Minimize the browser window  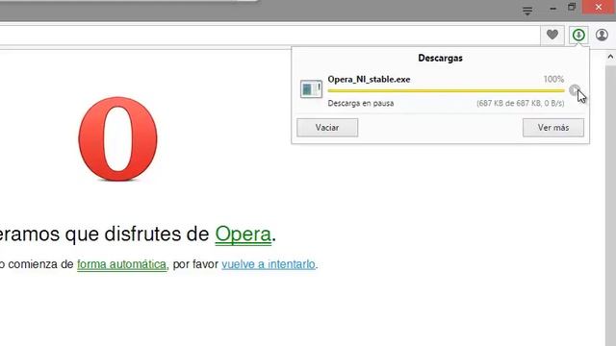point(553,9)
